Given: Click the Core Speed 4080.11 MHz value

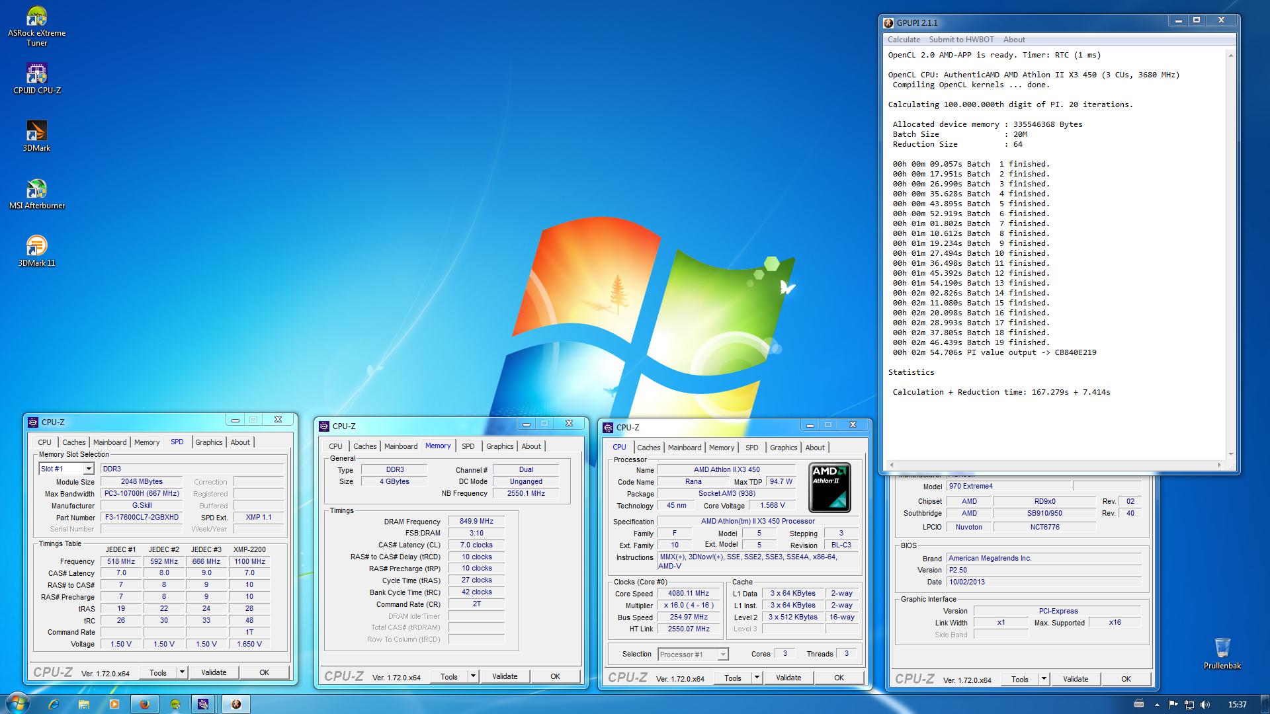Looking at the screenshot, I should point(689,593).
